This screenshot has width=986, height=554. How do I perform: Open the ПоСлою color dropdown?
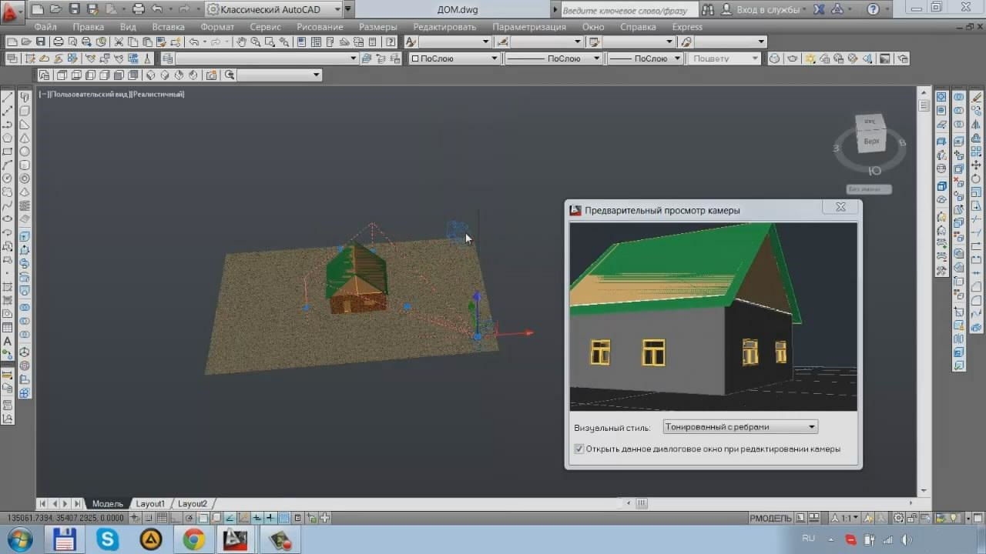click(454, 58)
